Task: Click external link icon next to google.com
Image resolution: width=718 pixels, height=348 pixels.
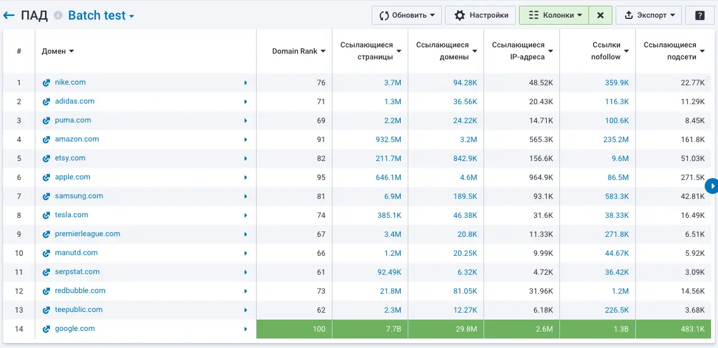Action: (46, 329)
